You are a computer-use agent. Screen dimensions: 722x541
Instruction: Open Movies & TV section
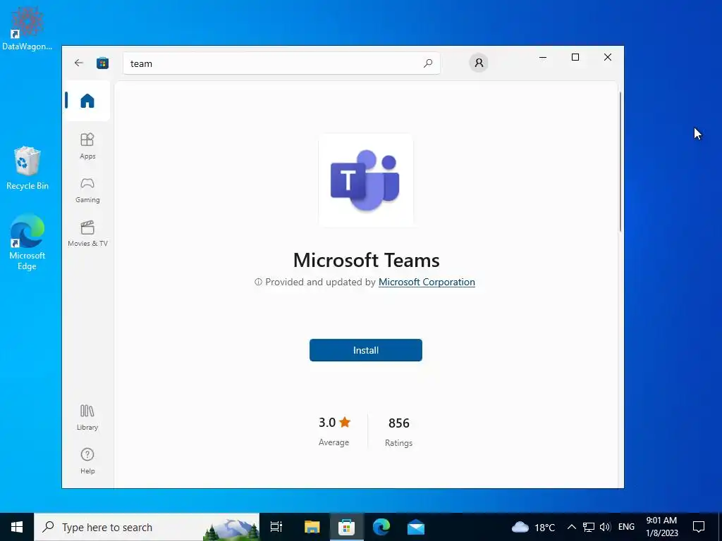click(x=87, y=234)
